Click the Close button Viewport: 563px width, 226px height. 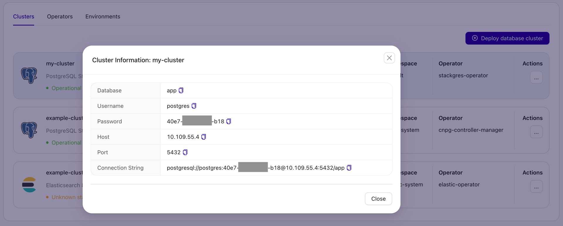click(x=378, y=199)
